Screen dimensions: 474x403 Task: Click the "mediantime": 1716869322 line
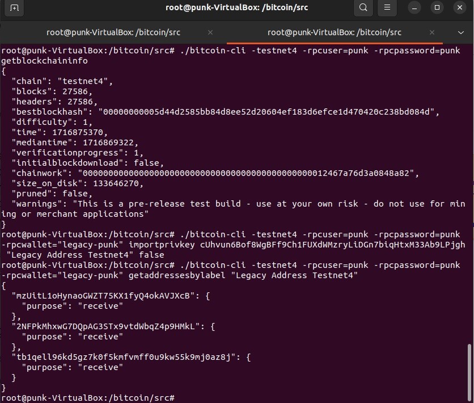click(75, 142)
